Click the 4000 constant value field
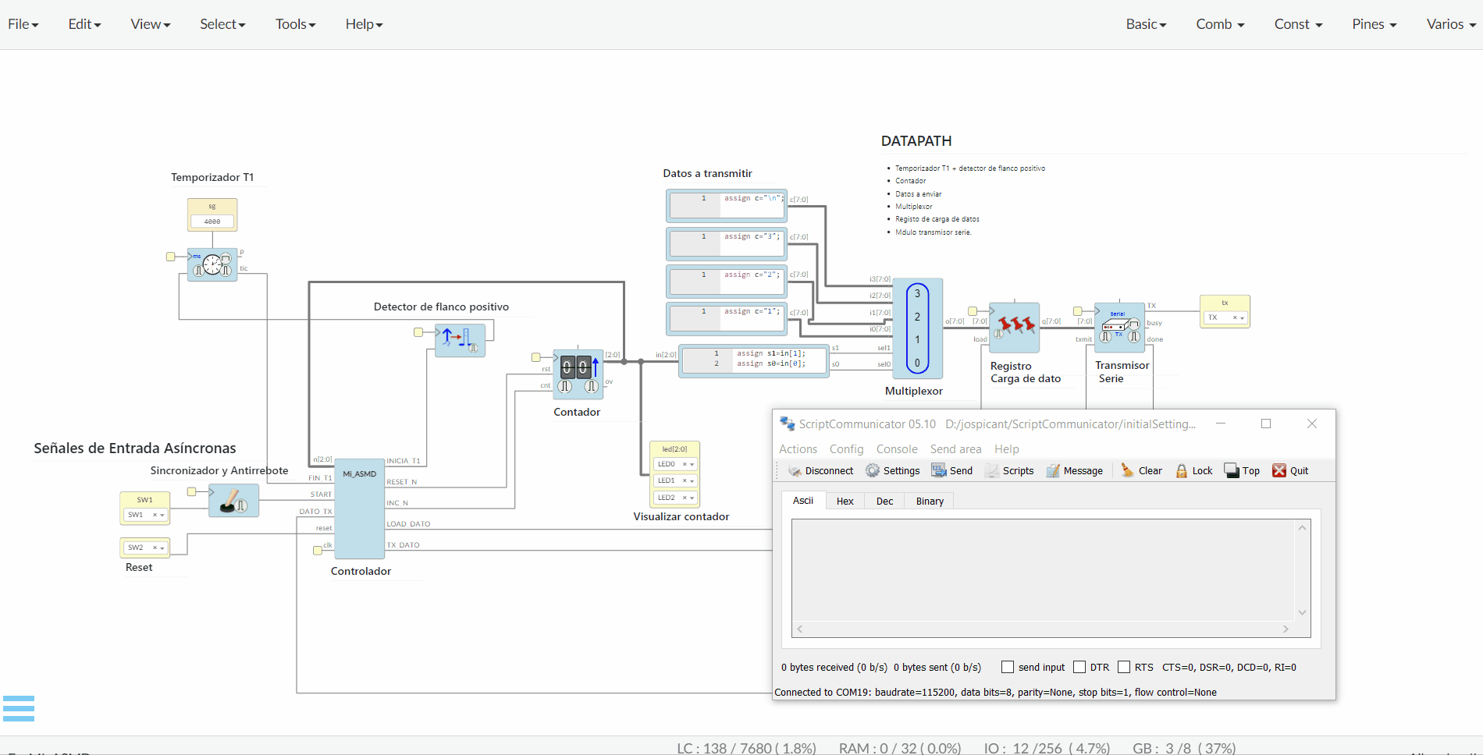Viewport: 1483px width, 755px height. 212,222
